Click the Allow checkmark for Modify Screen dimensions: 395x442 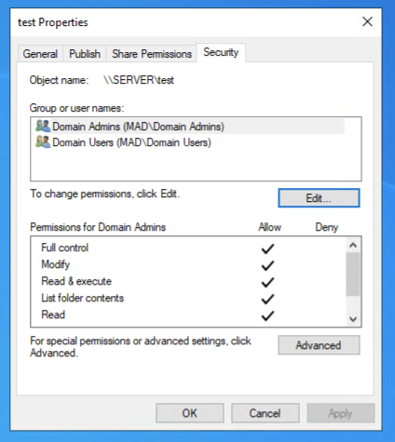(x=267, y=265)
